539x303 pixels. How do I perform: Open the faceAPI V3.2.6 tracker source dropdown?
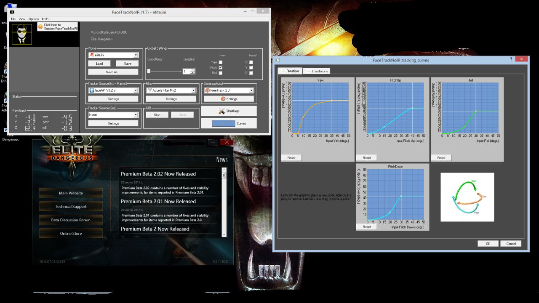(113, 90)
